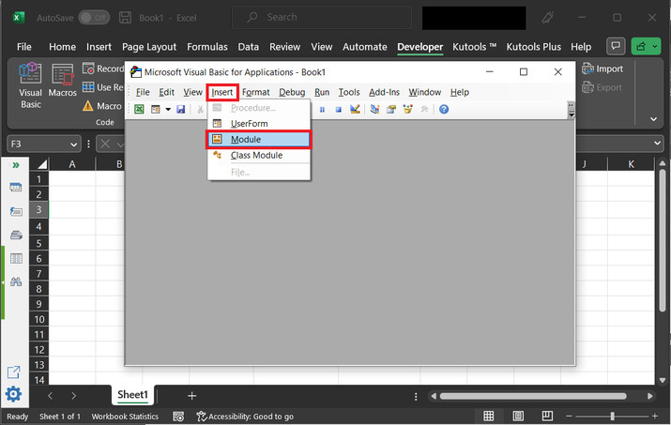
Task: Click the Insert UserForm toolbar icon
Action: [156, 109]
